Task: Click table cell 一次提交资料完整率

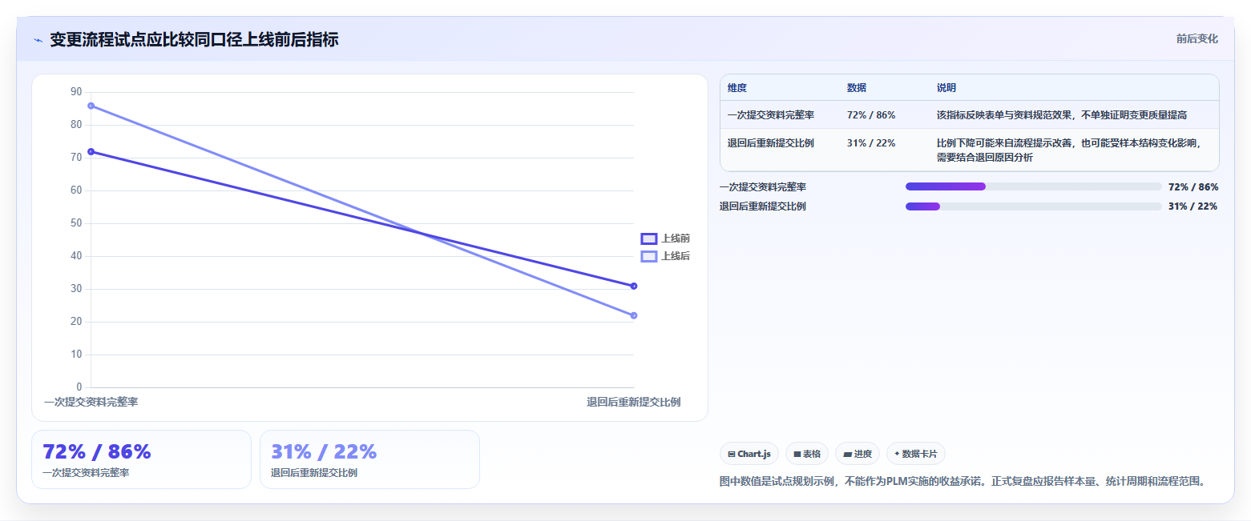Action: 771,115
